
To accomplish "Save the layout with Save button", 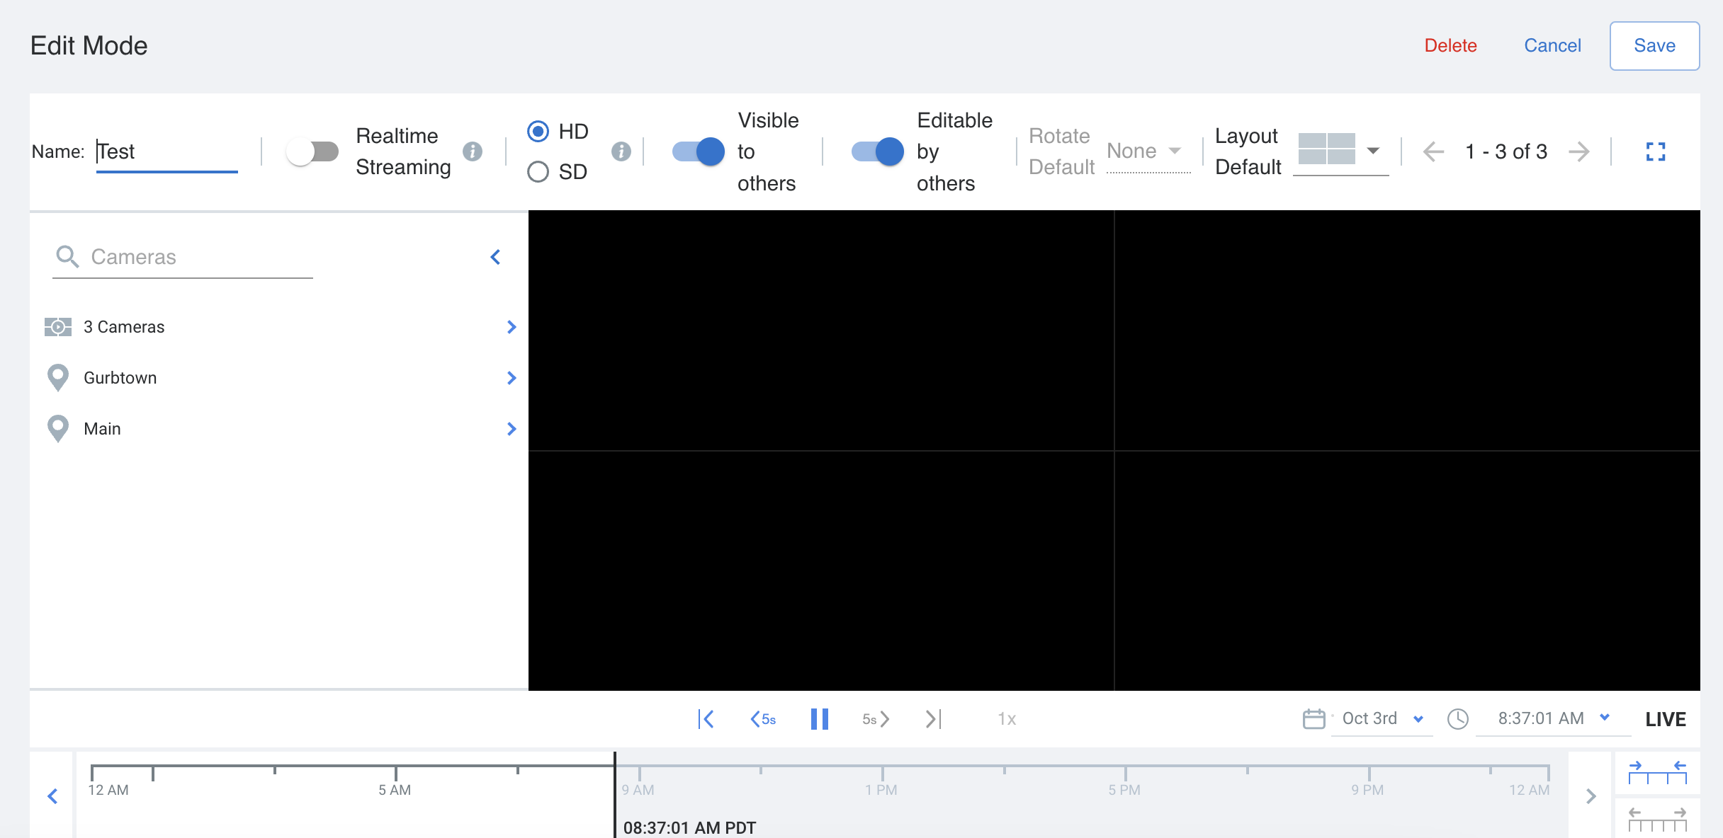I will [1654, 46].
